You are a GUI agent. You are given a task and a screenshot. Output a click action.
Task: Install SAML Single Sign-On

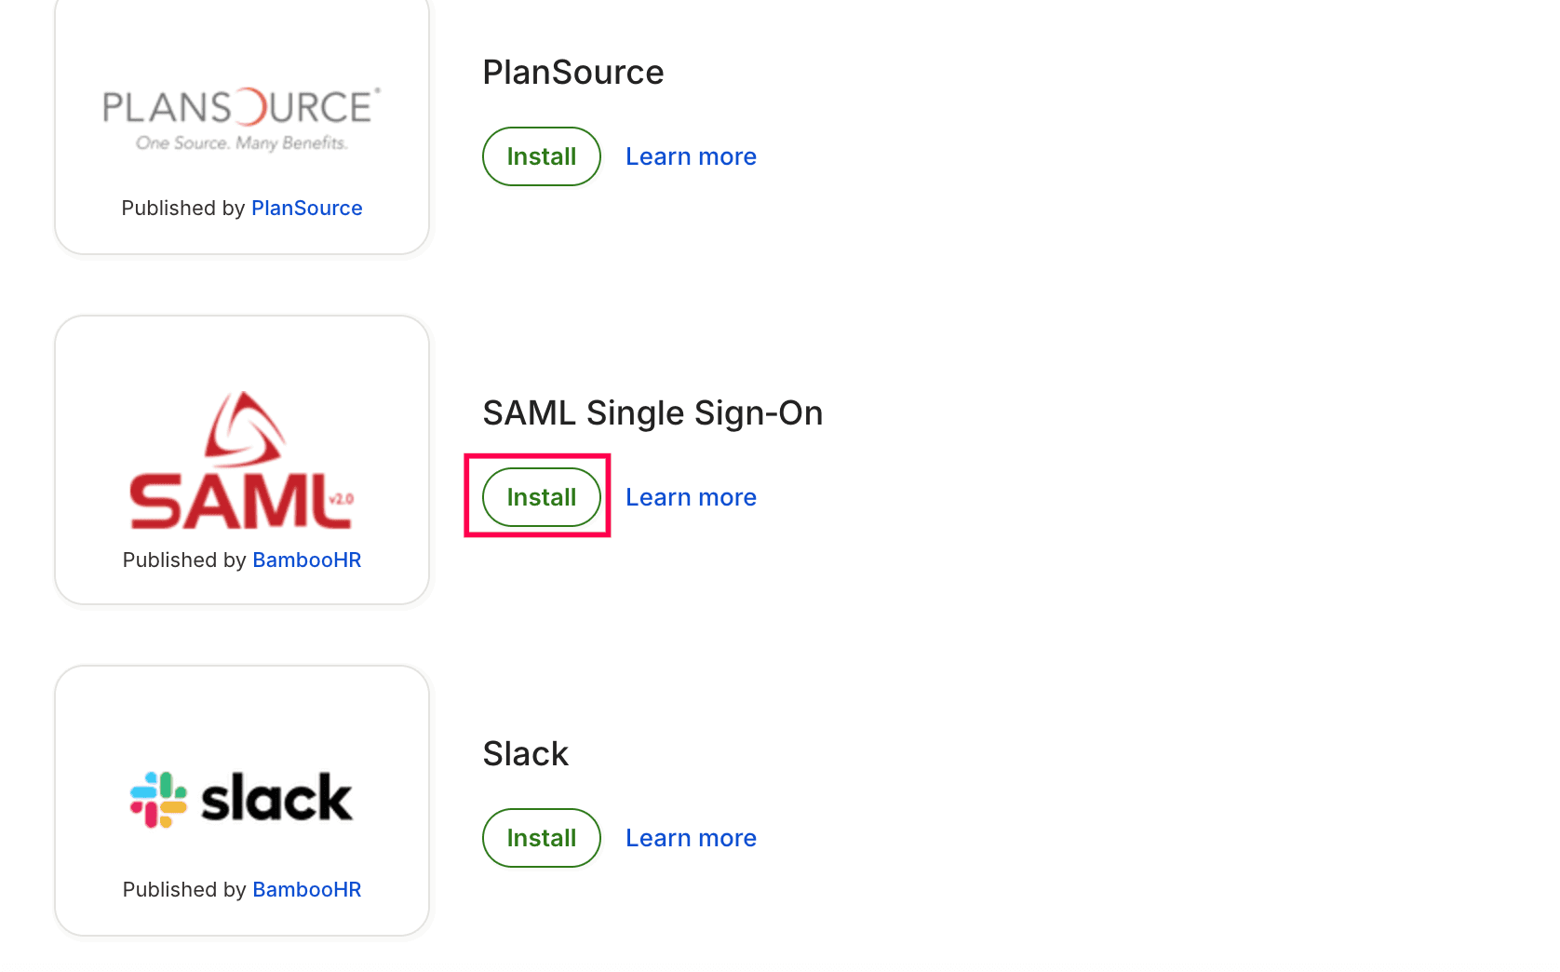(541, 497)
